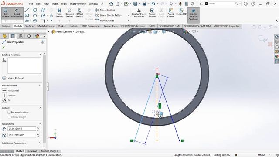279x157 pixels.
Task: Toggle Instant2D
Action: pos(181,12)
